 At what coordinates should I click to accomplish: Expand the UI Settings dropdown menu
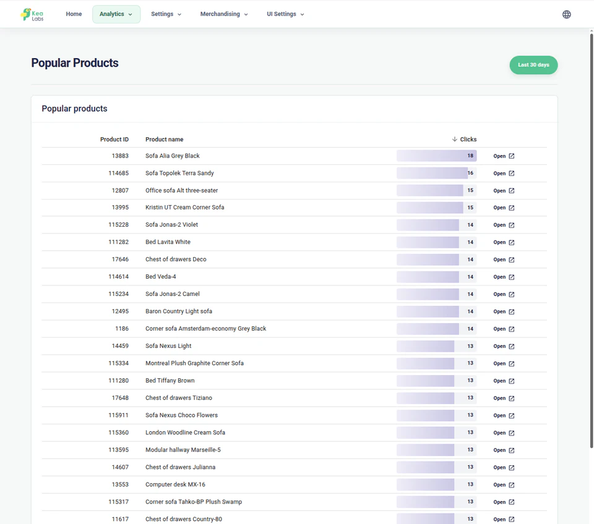pyautogui.click(x=285, y=14)
